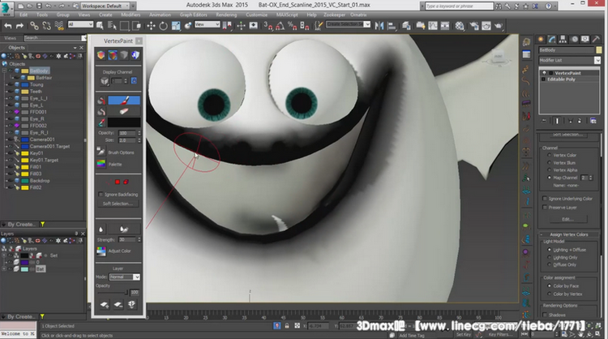Image resolution: width=608 pixels, height=339 pixels.
Task: Open Material Editor from toolbar
Action: point(460,26)
